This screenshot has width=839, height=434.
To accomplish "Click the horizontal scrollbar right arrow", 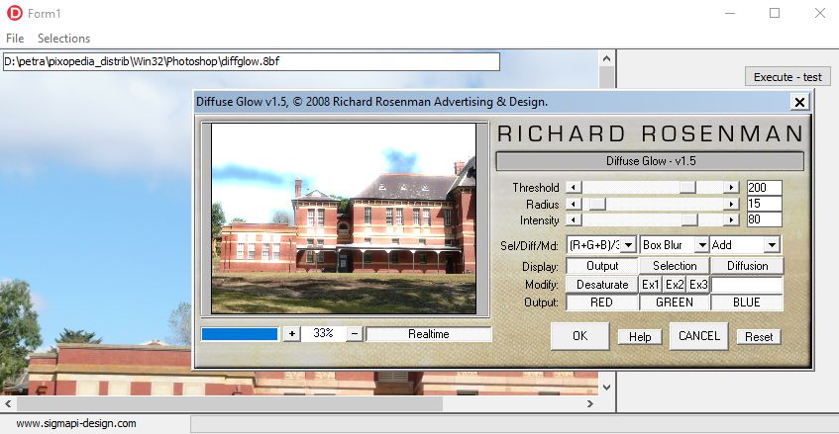I will coord(590,404).
